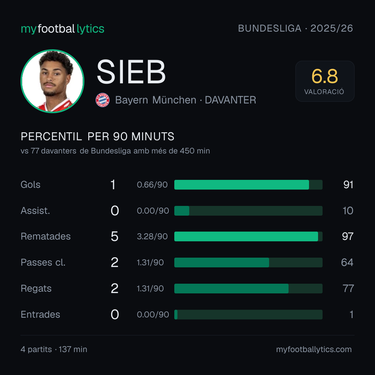Screen dimensions: 375x375
Task: Click the Bayern München club crest
Action: [x=102, y=100]
